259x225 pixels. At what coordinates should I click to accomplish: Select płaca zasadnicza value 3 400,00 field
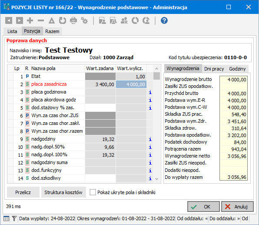pyautogui.click(x=100, y=84)
